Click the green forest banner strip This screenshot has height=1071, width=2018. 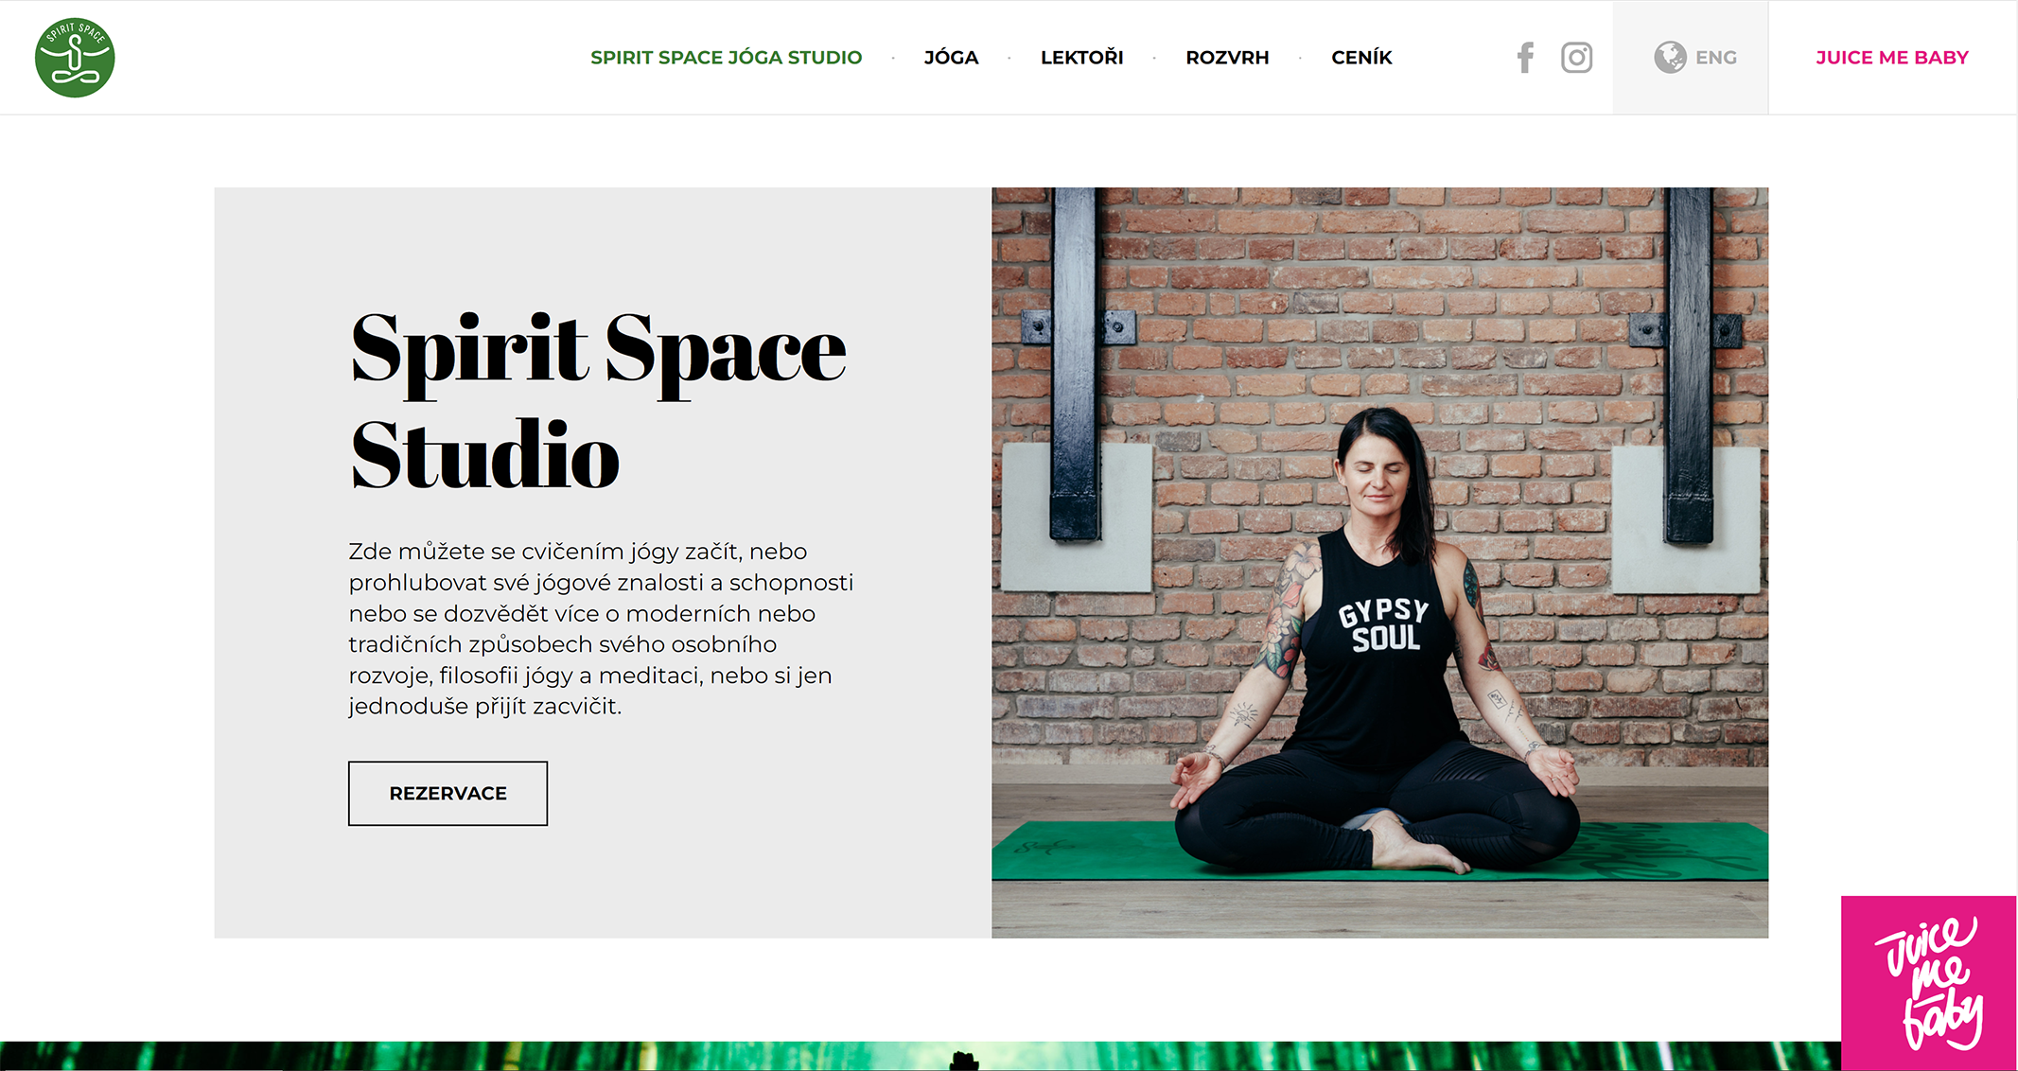(x=920, y=1056)
